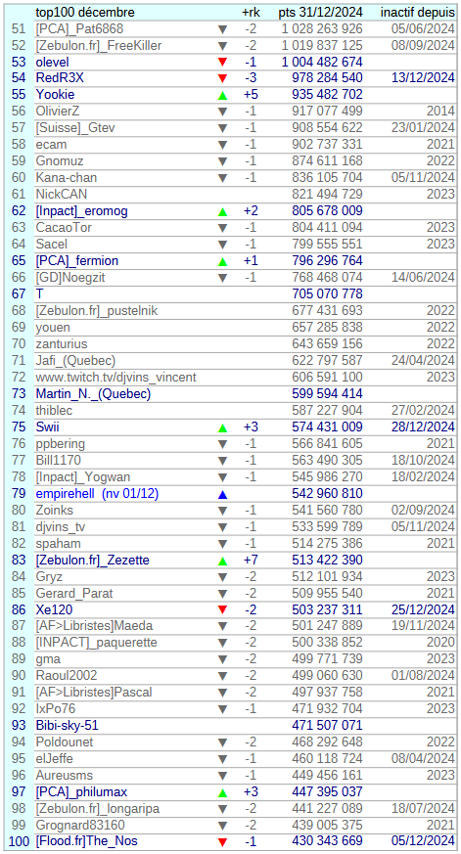Select player name olevel

point(52,62)
